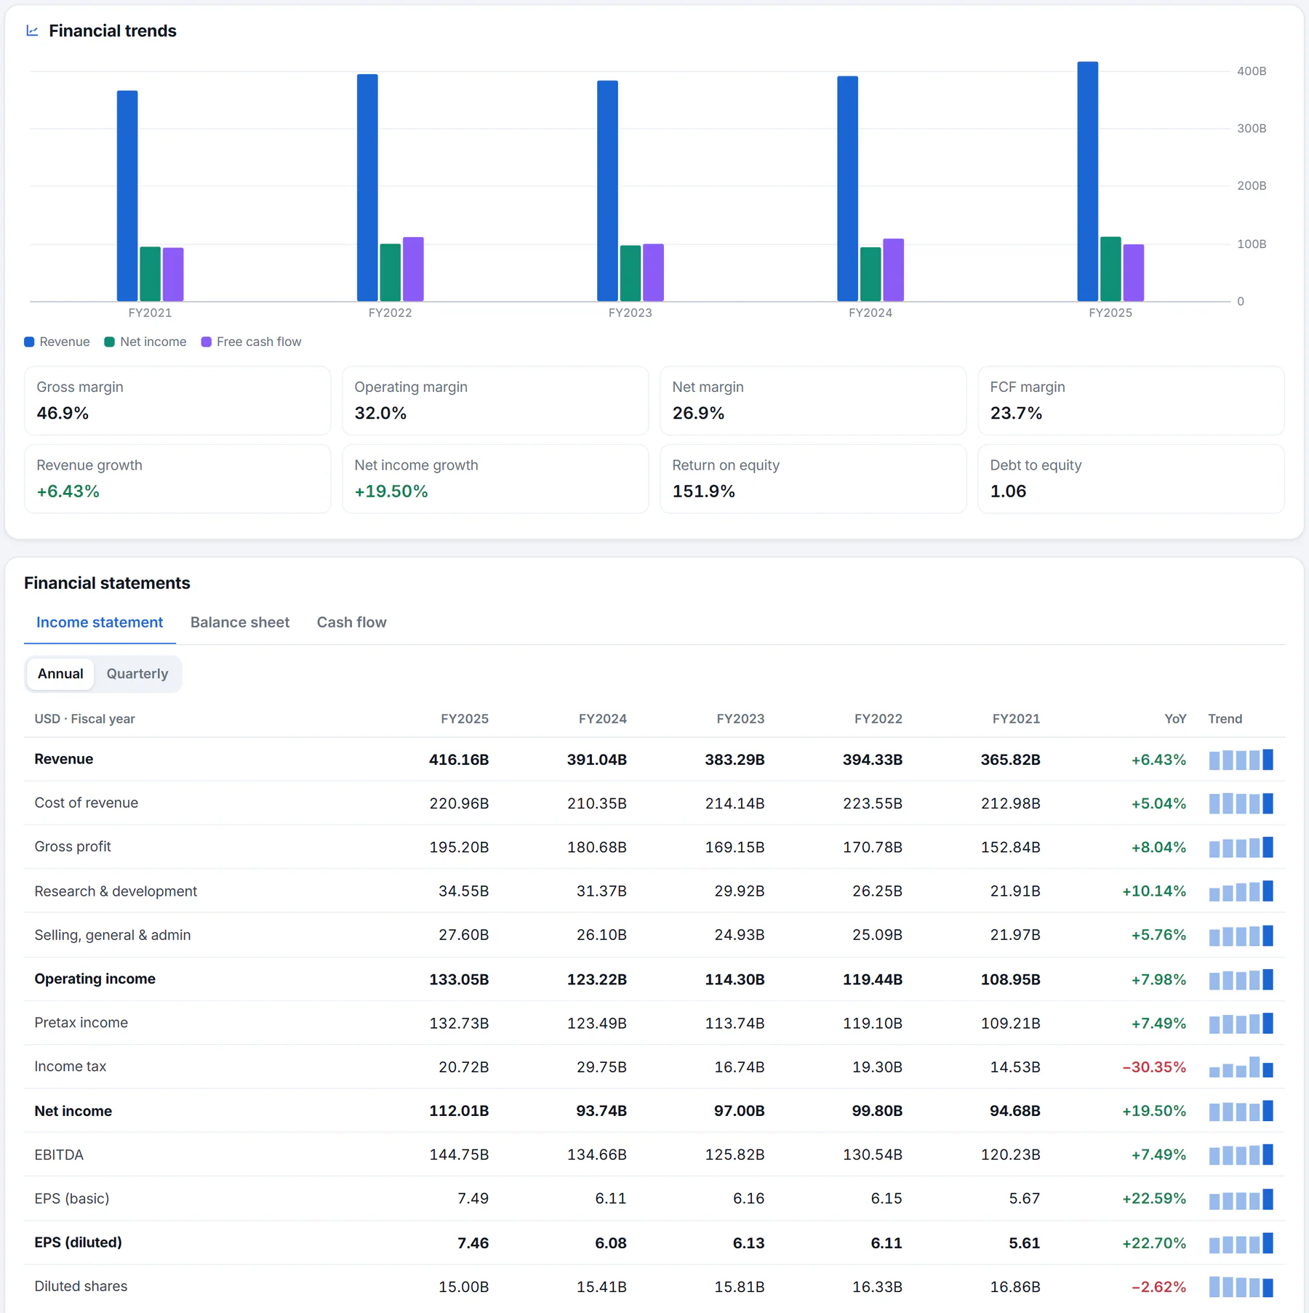
Task: Click the FY2021 column header
Action: coord(1016,719)
